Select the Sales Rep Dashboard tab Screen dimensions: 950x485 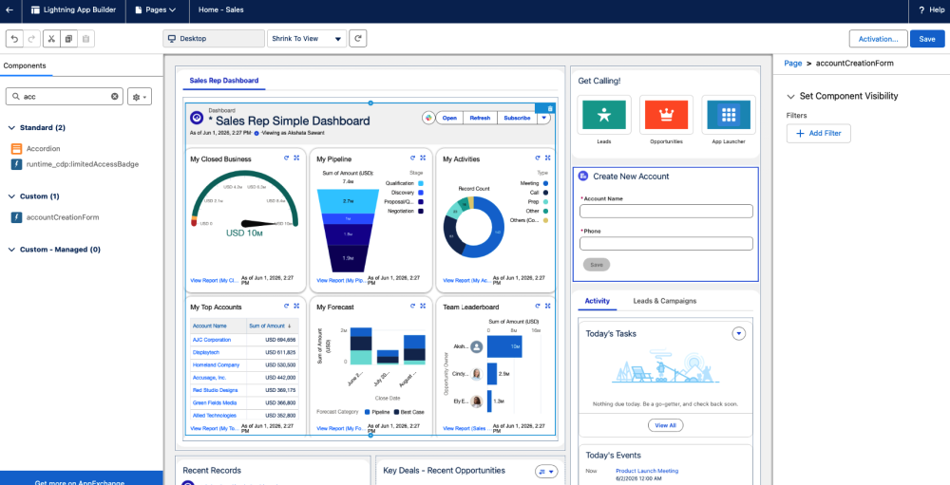[x=223, y=81]
